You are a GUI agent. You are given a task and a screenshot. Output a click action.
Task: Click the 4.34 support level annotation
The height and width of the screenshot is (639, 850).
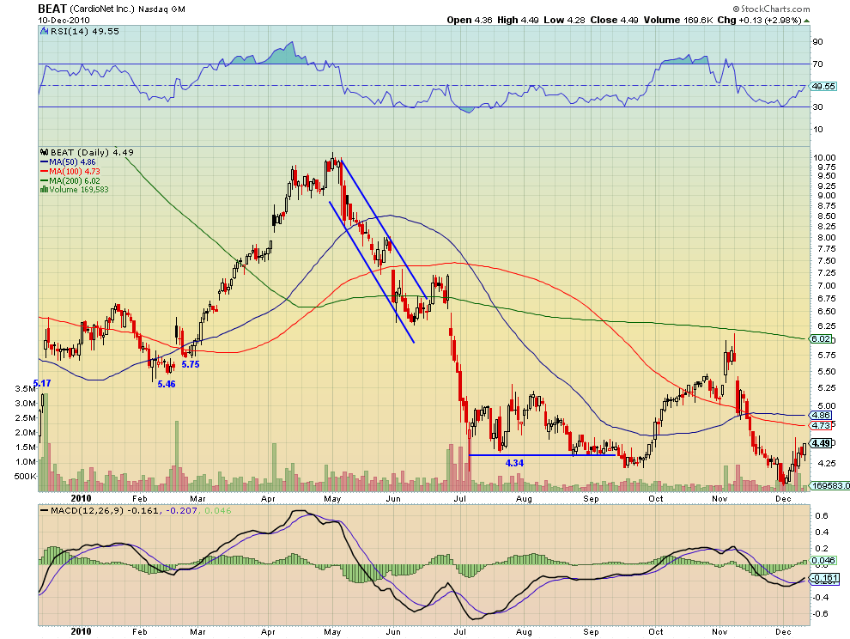pos(514,463)
